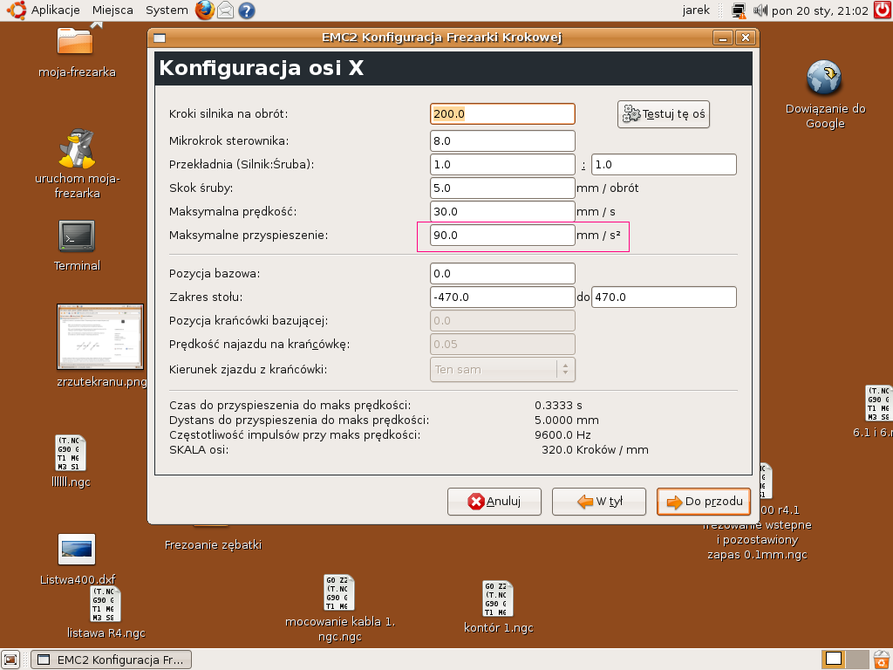Open the help question-mark icon

[x=247, y=10]
